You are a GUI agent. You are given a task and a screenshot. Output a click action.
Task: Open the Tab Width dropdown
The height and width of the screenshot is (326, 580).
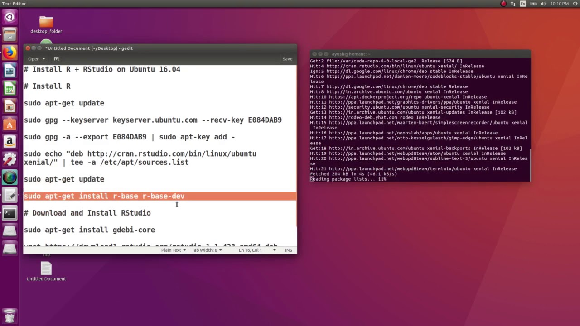206,250
